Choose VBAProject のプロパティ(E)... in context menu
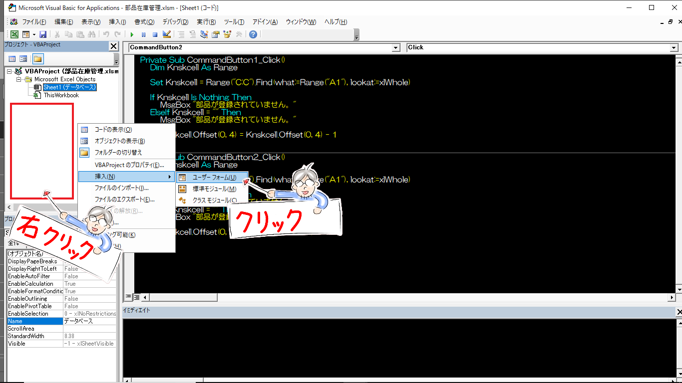682x383 pixels. click(x=127, y=165)
